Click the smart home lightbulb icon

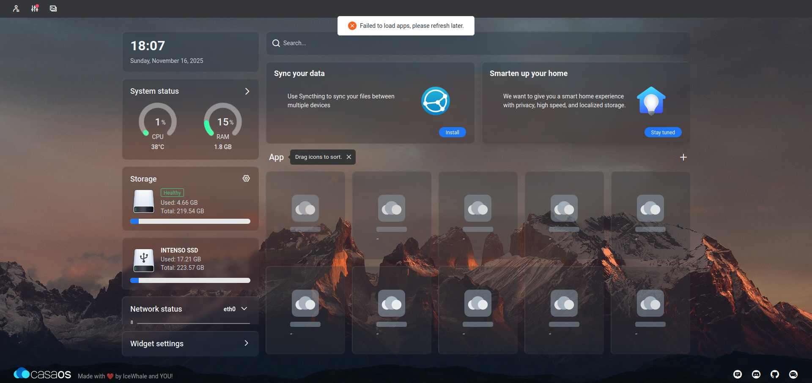[651, 101]
